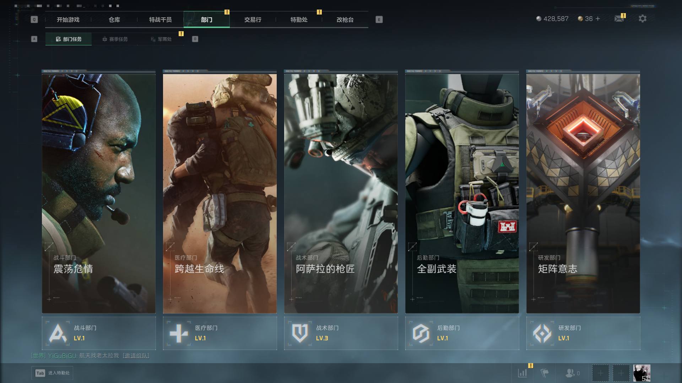Click the A key sub-tab icon

click(34, 39)
